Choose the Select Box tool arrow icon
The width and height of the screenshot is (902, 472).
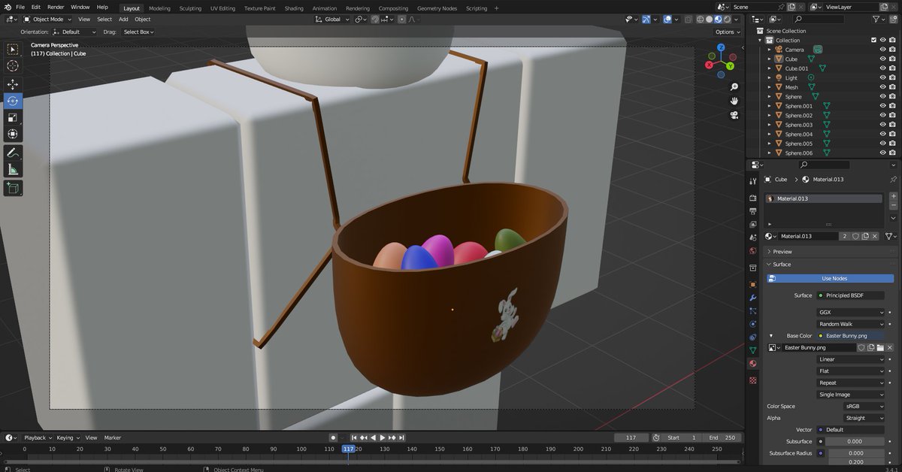click(13, 50)
